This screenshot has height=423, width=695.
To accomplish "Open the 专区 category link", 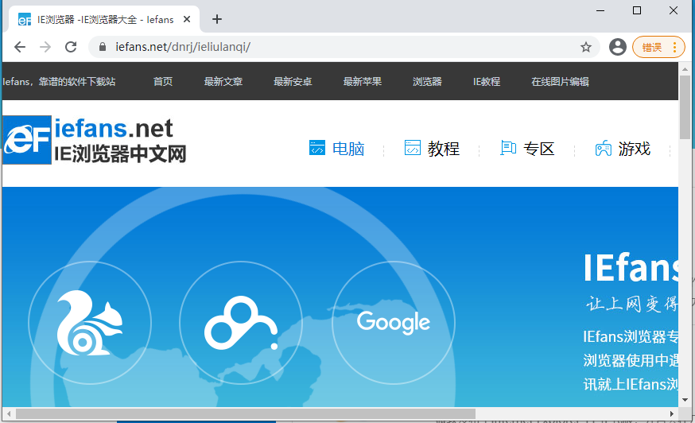I will (539, 149).
